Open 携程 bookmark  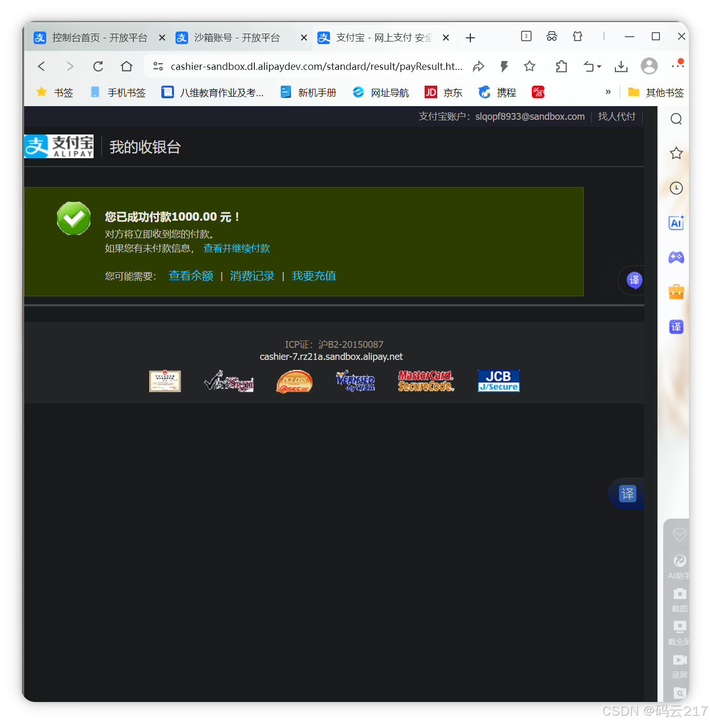pos(497,92)
